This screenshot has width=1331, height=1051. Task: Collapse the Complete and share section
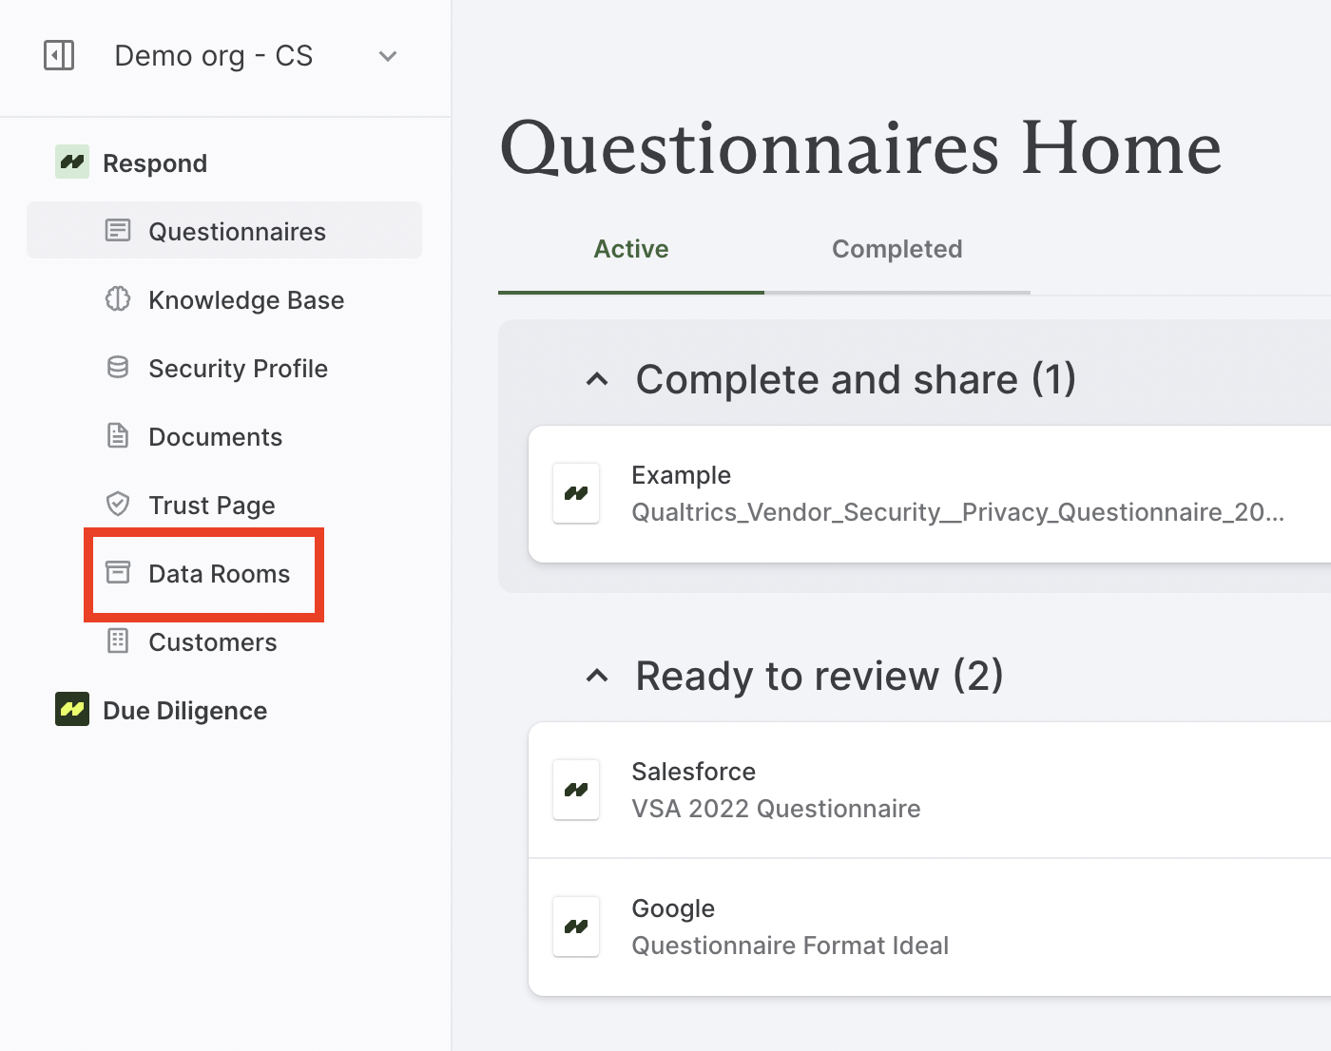[597, 379]
